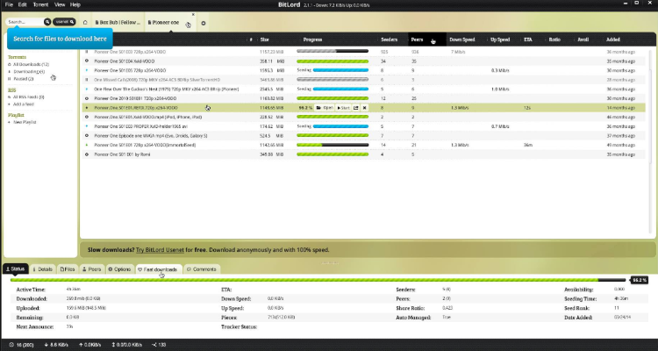The height and width of the screenshot is (351, 658).
Task: Click status icon of Pioneer.One.S01E01.Xvid mp4 row
Action: [87, 117]
